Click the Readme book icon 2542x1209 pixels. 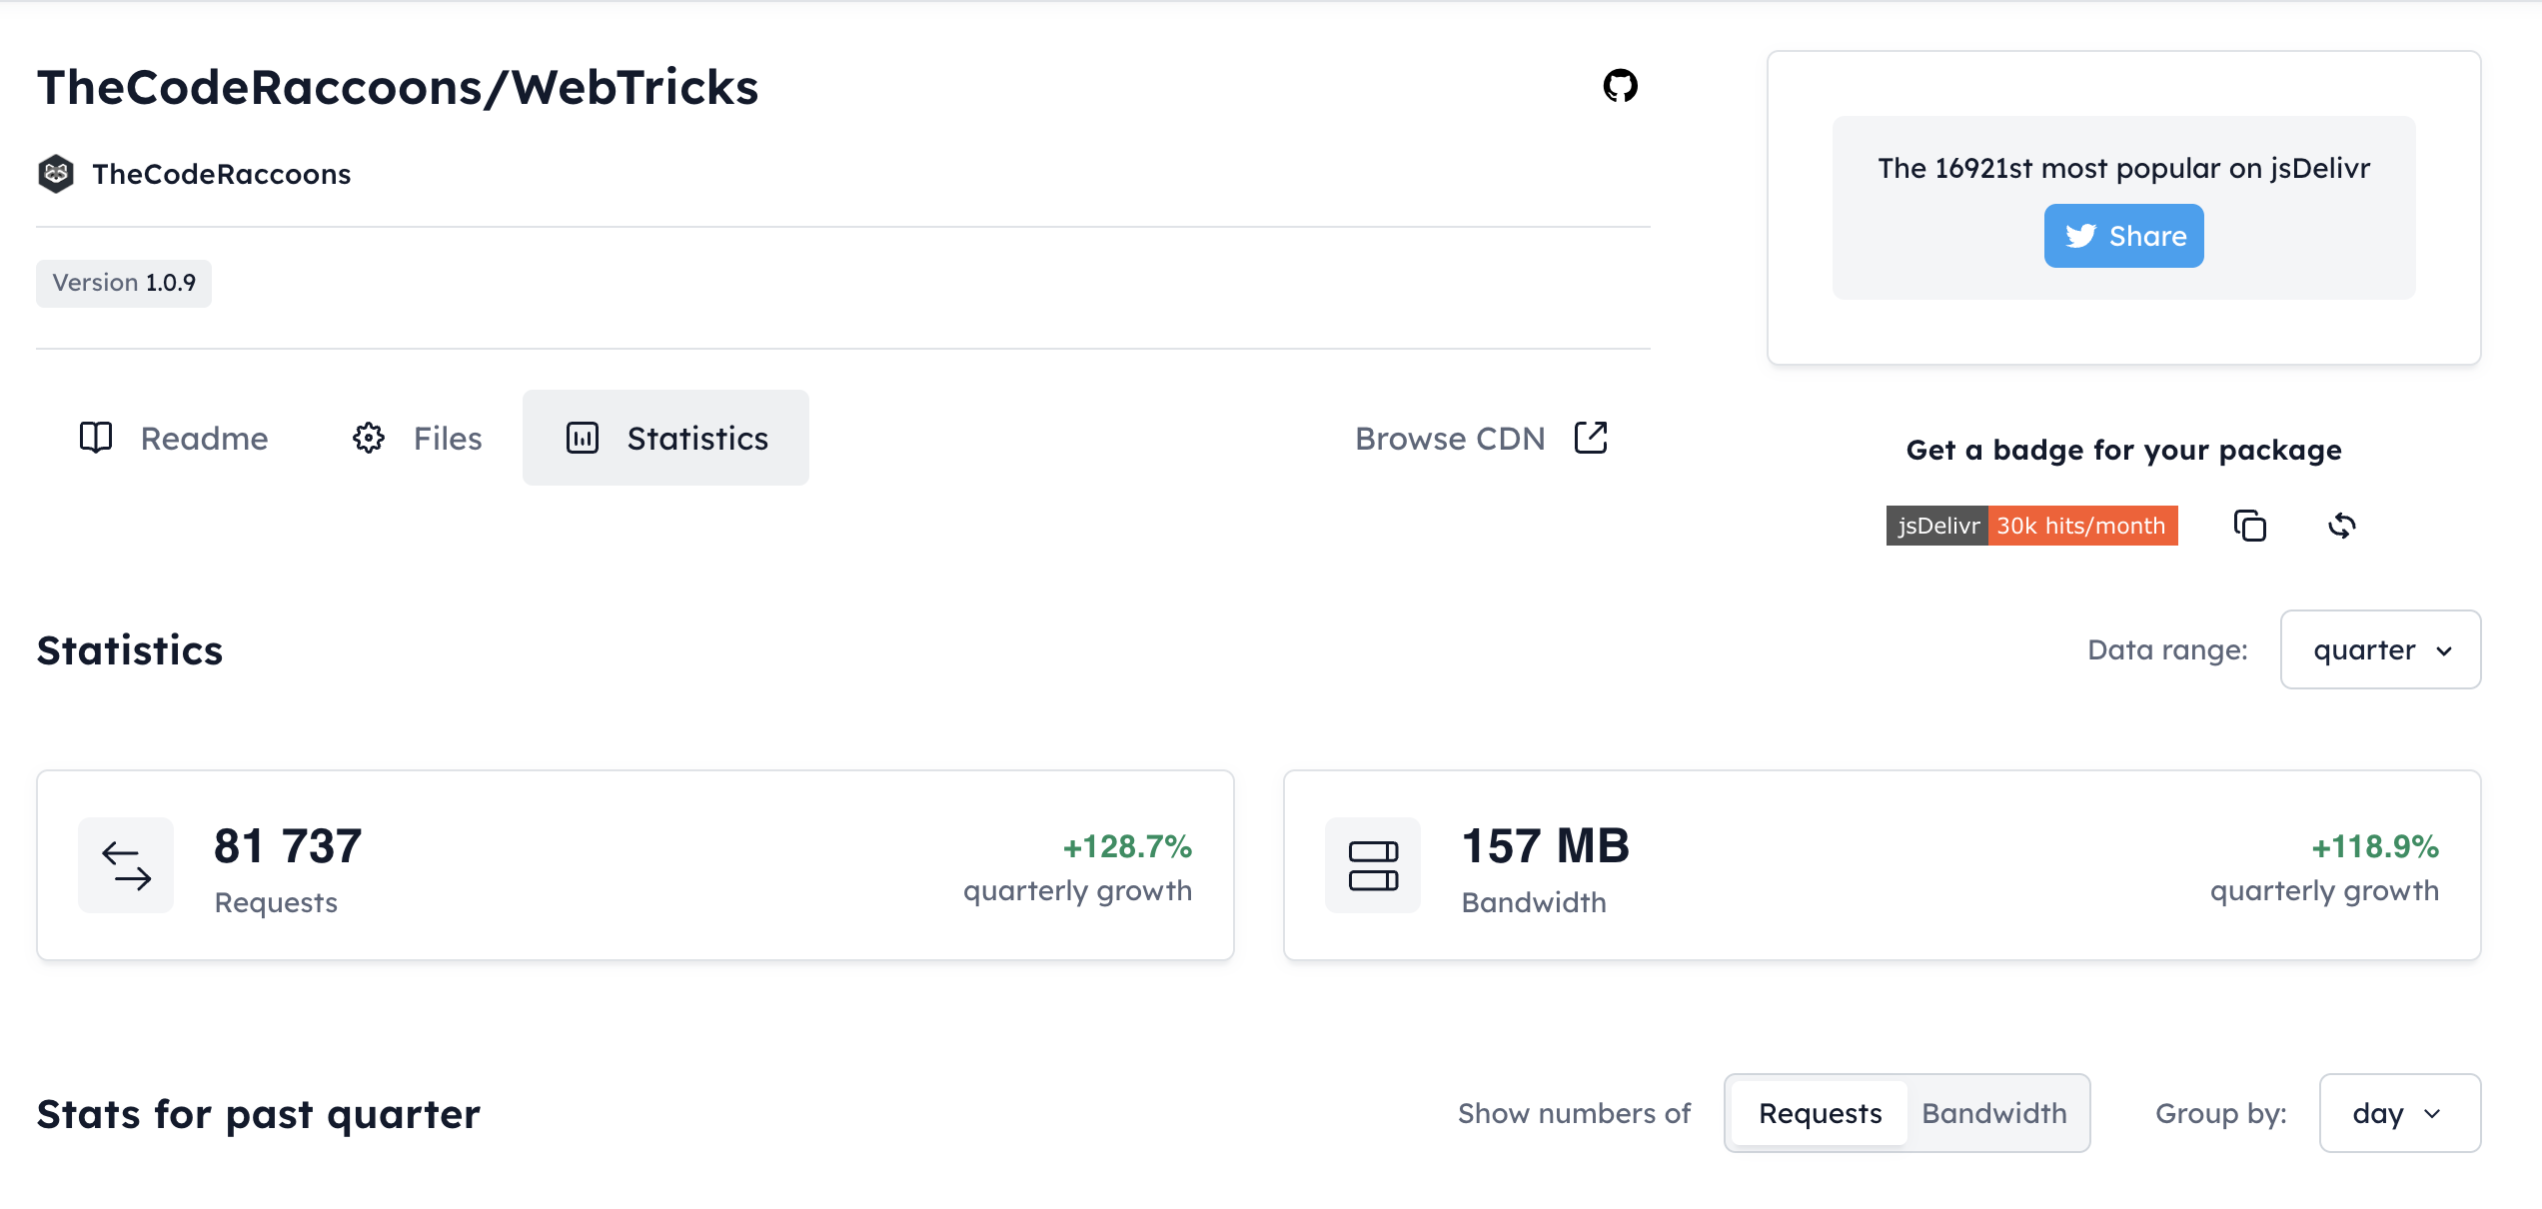[96, 438]
